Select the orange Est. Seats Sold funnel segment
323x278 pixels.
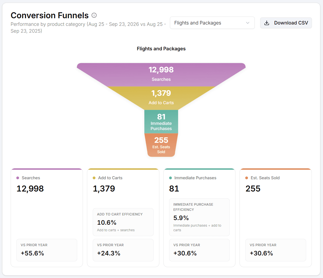tap(161, 145)
